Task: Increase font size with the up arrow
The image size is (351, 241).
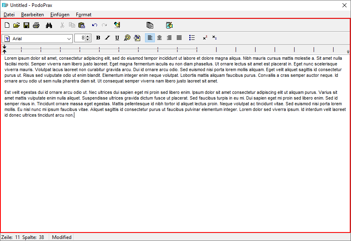Action: tap(88, 37)
